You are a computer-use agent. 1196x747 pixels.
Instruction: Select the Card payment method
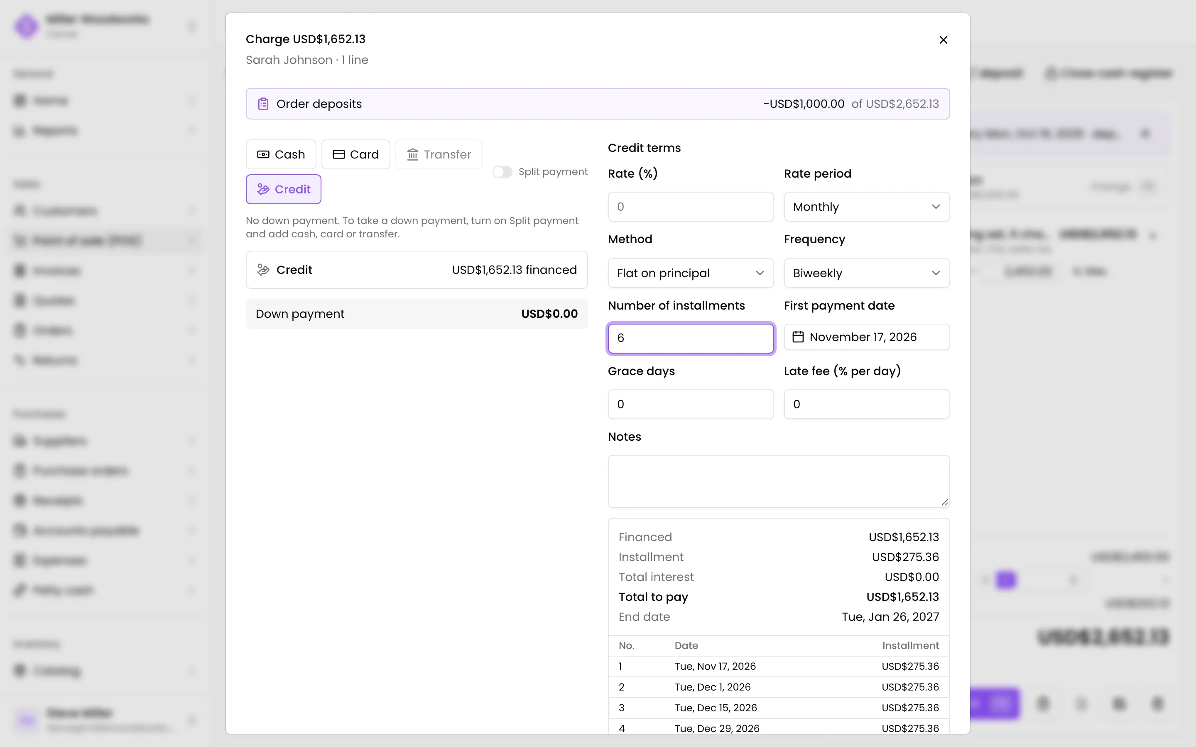tap(355, 155)
